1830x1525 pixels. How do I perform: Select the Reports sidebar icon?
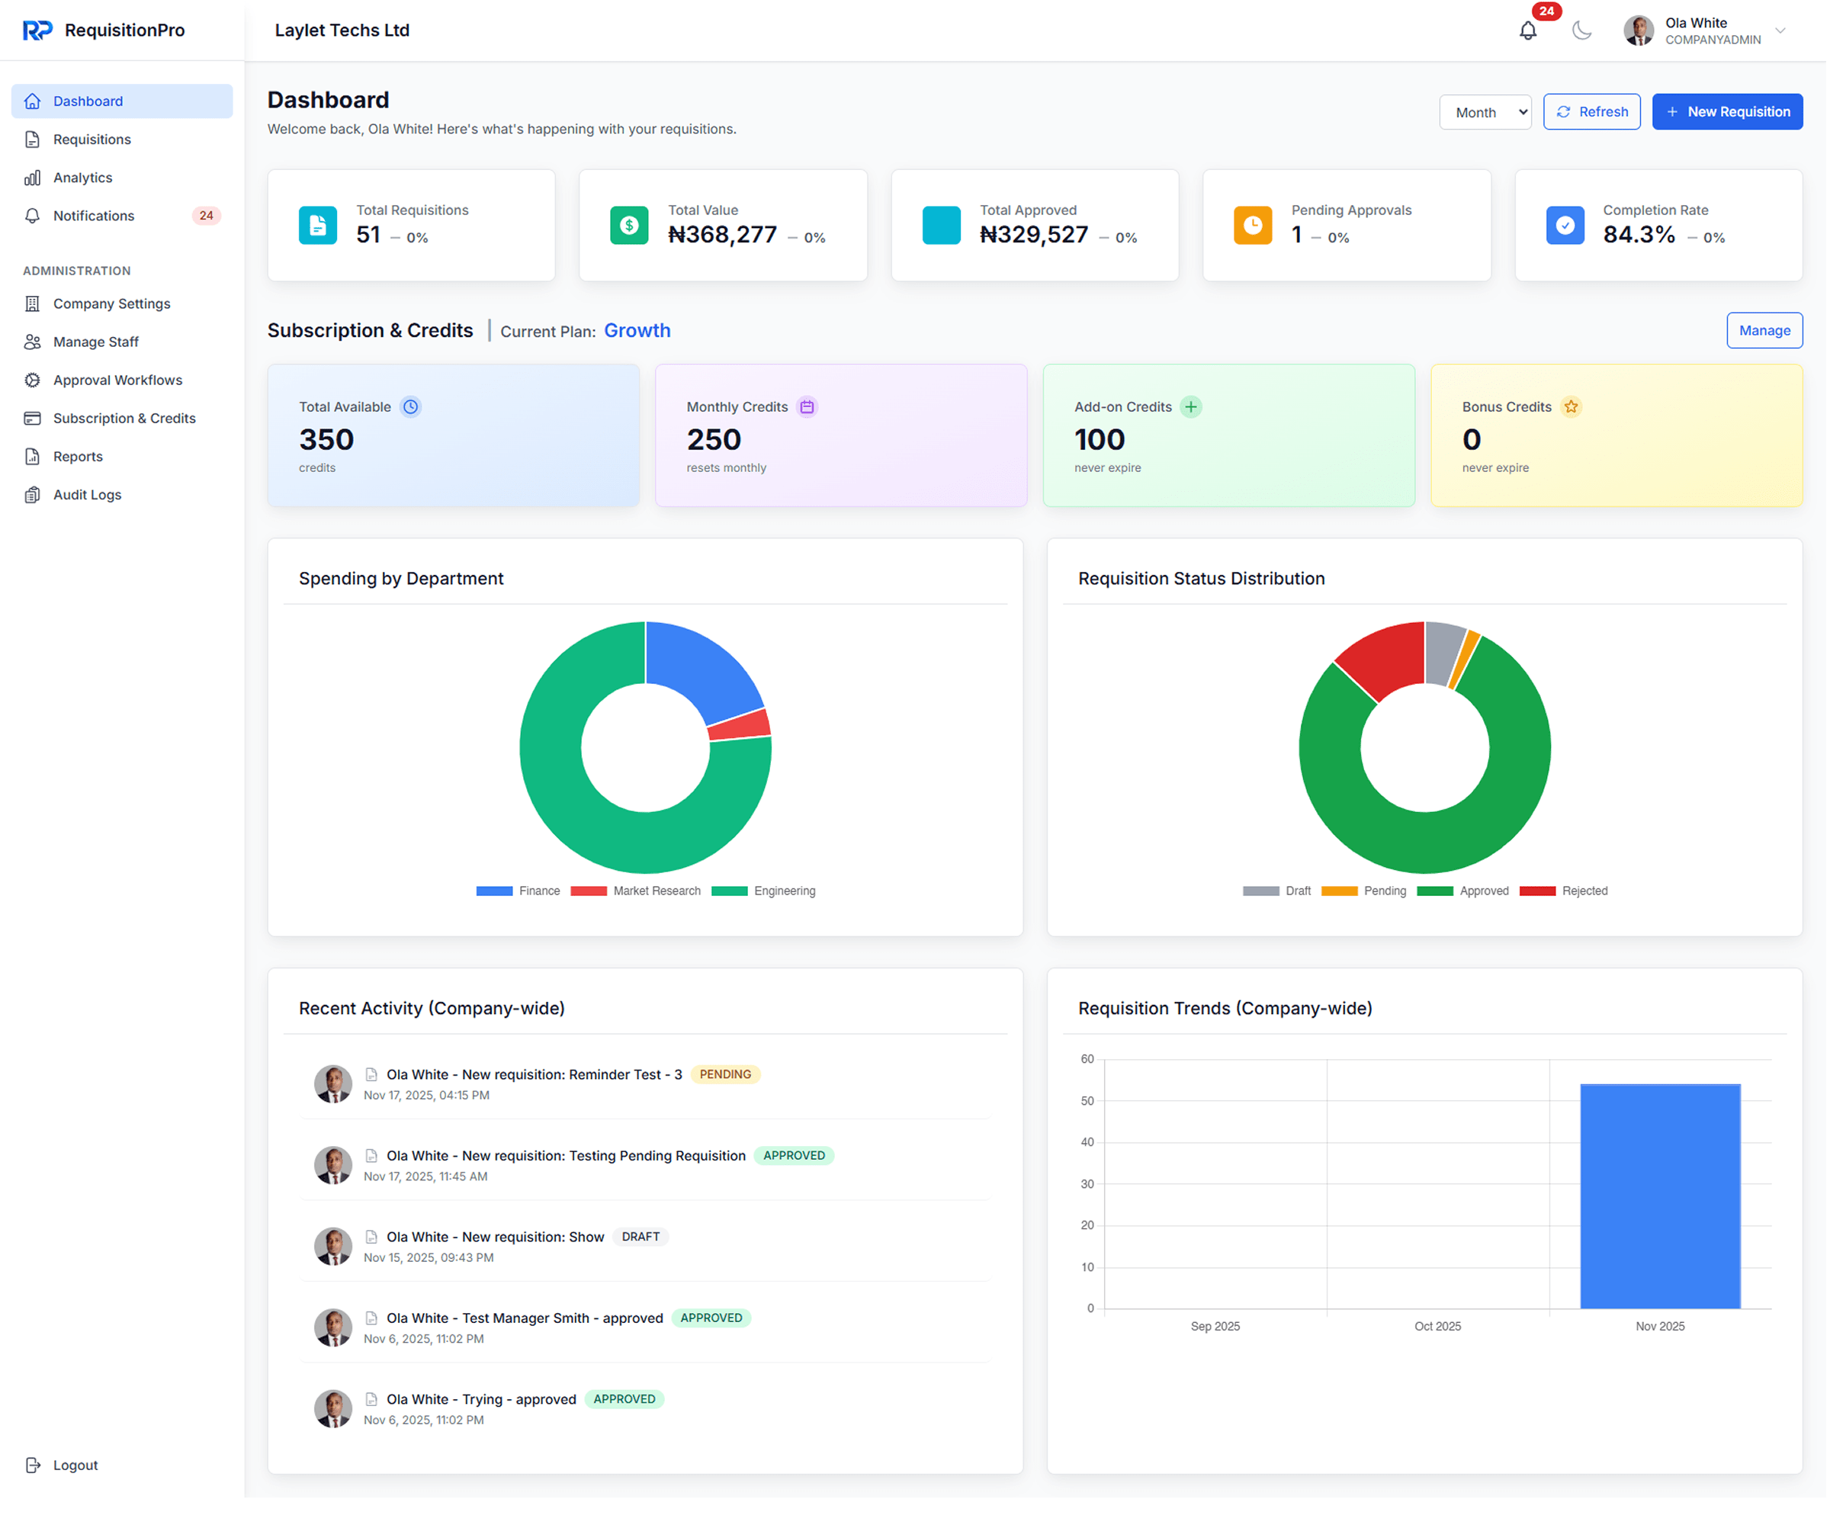pyautogui.click(x=32, y=456)
